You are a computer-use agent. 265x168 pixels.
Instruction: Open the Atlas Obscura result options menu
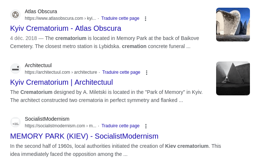(x=146, y=18)
